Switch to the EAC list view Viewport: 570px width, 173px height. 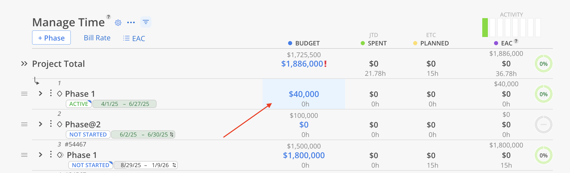click(x=134, y=39)
